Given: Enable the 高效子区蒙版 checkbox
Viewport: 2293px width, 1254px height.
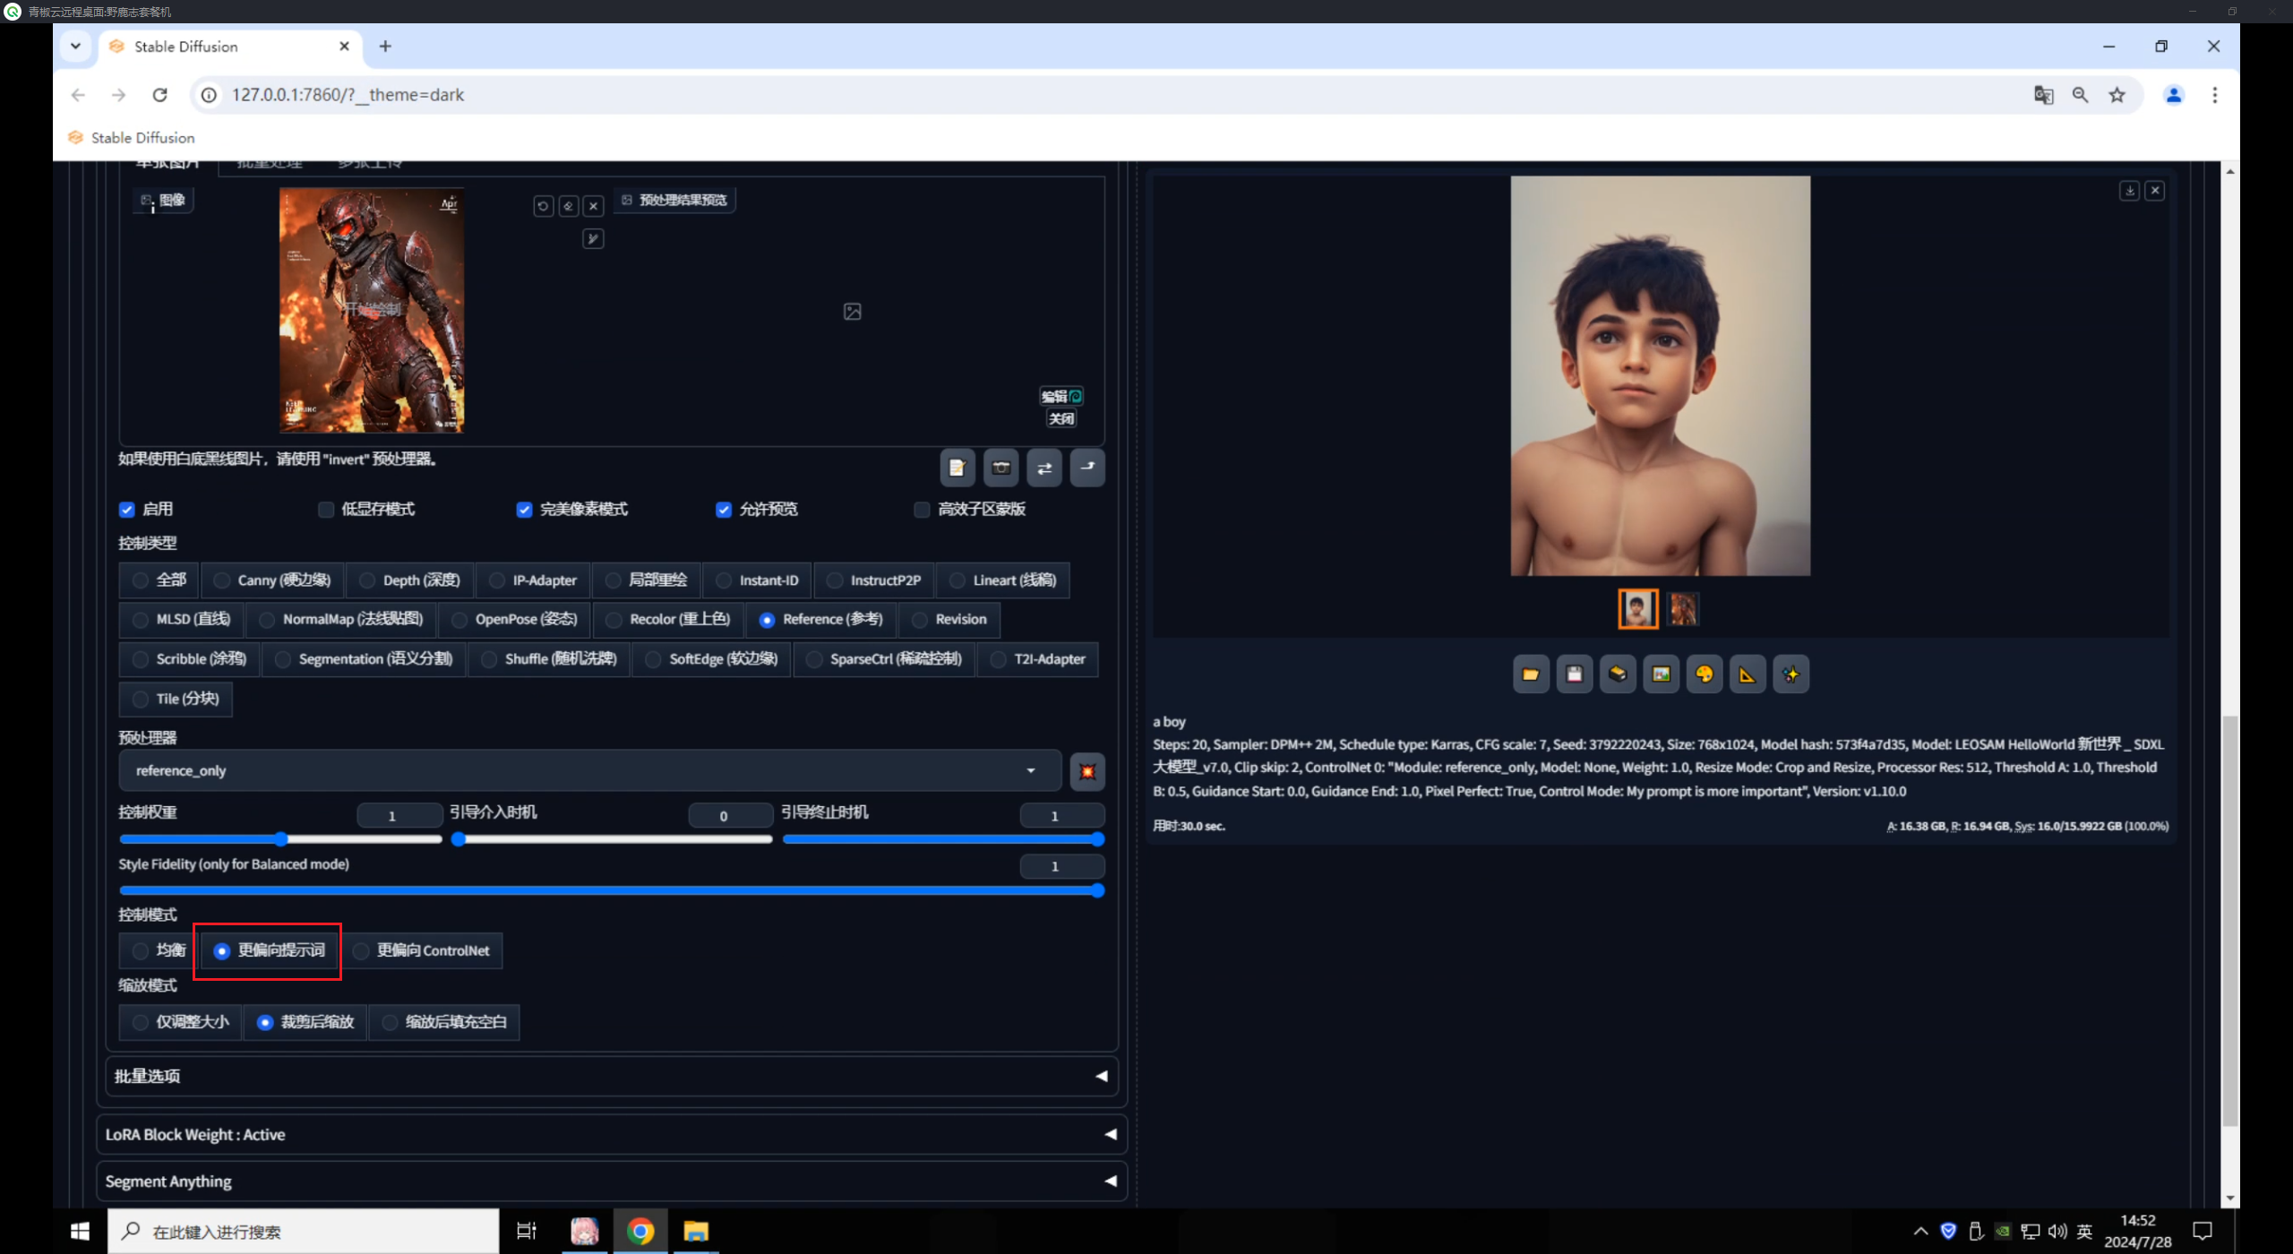Looking at the screenshot, I should coord(922,510).
